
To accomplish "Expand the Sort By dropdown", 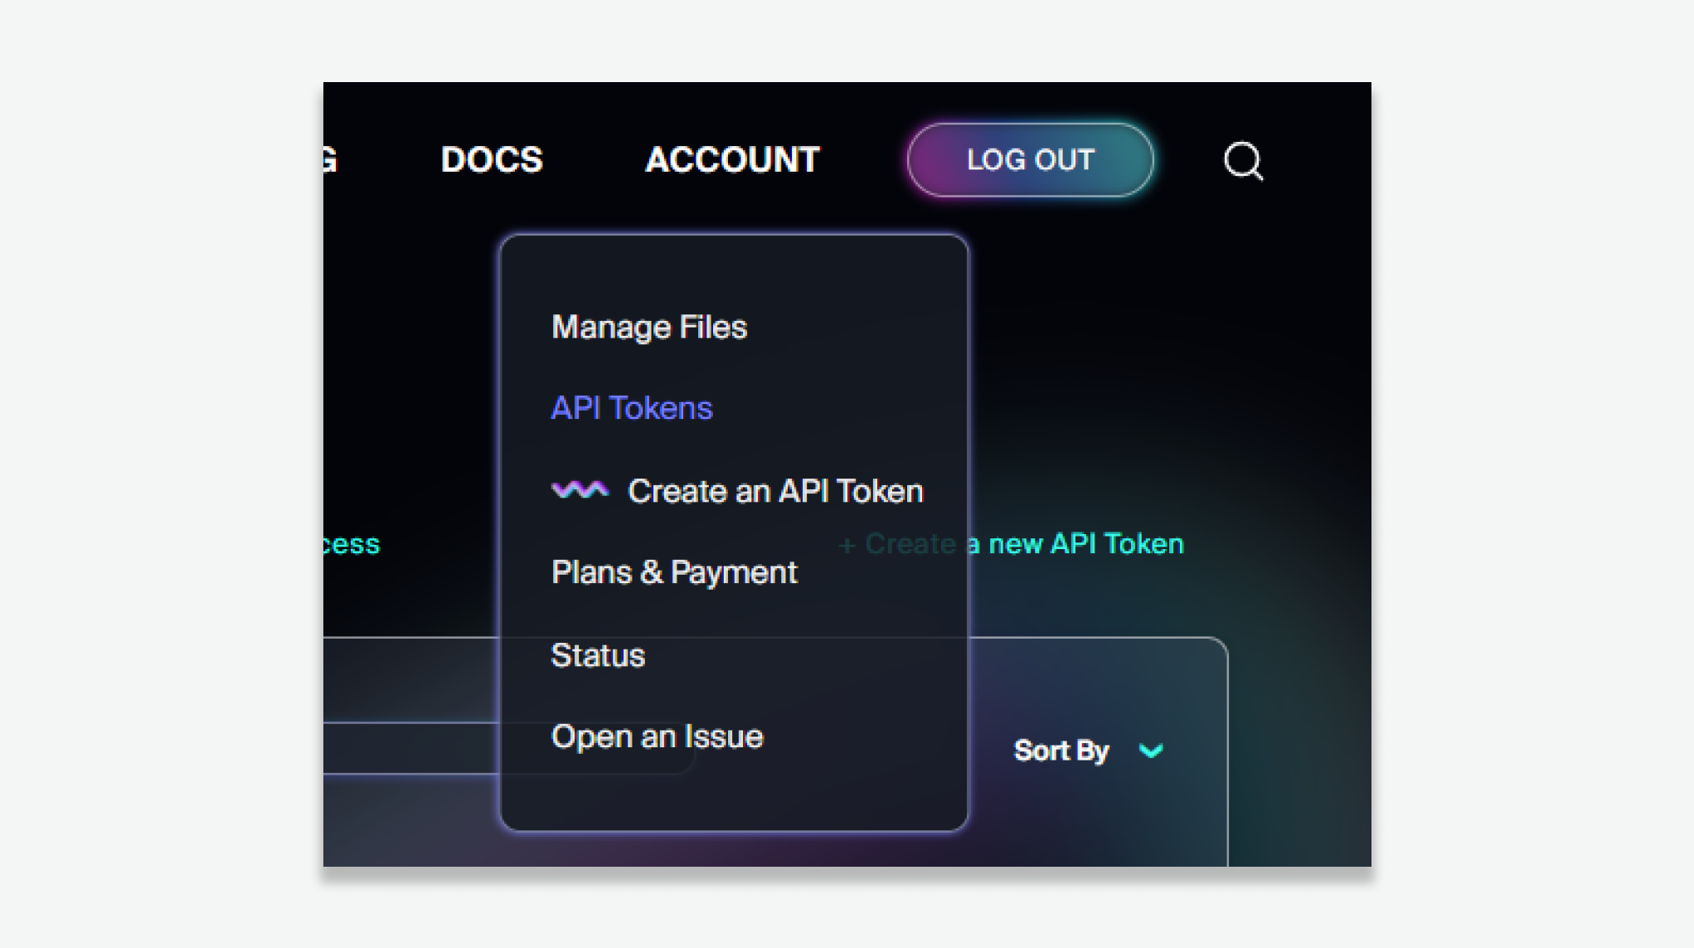I will coord(1089,751).
